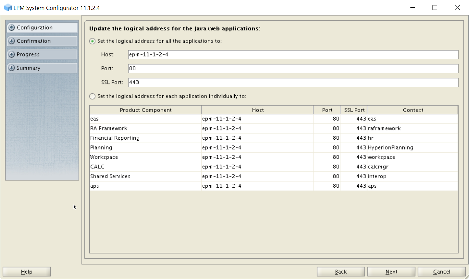The width and height of the screenshot is (469, 279).
Task: Click SSL port cell in Financial Reporting row
Action: (x=354, y=138)
